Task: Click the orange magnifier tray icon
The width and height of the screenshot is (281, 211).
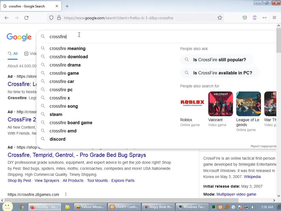Action: pos(227,207)
